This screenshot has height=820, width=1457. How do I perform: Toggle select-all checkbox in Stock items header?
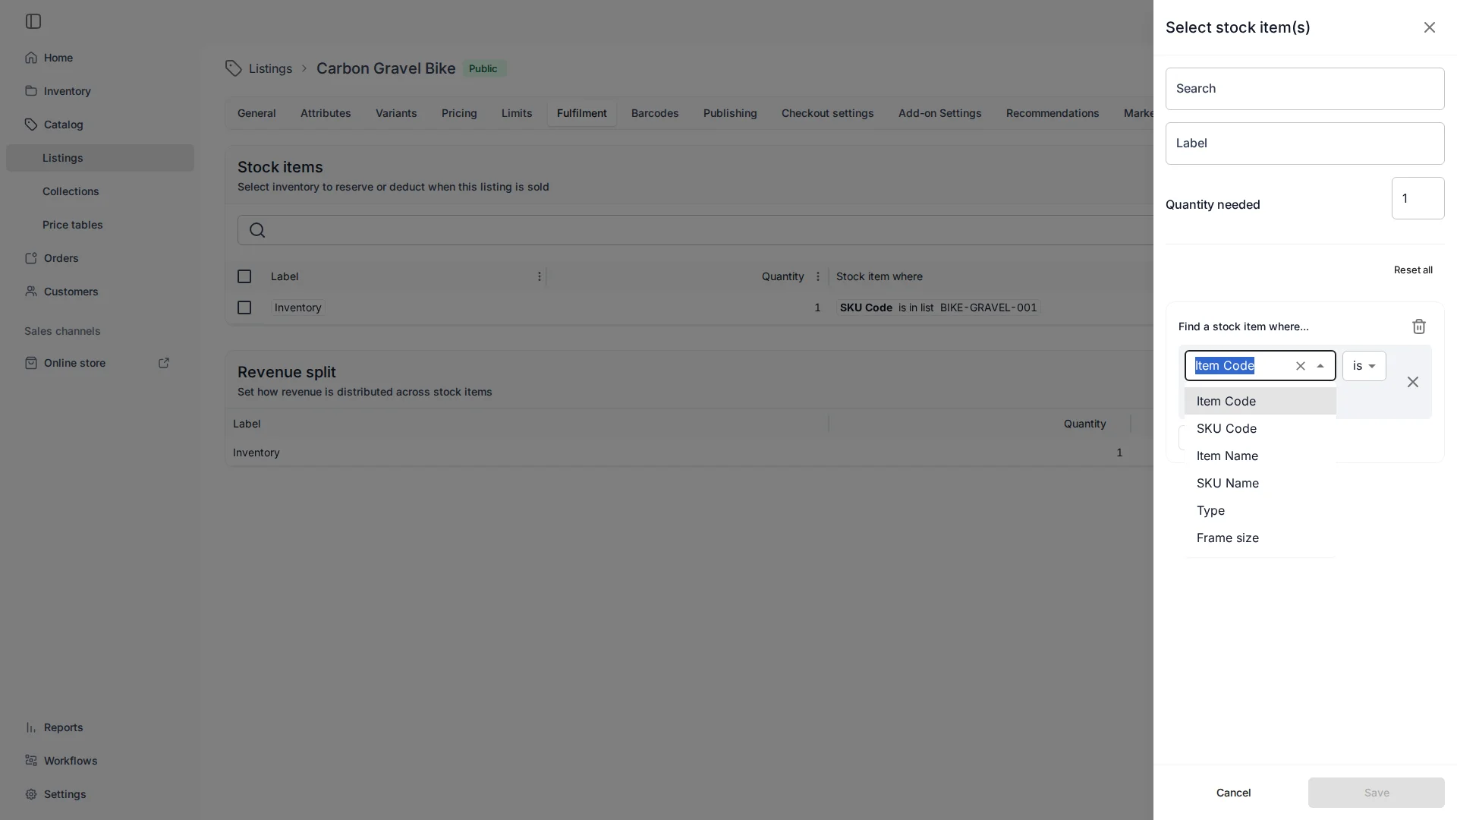(244, 276)
